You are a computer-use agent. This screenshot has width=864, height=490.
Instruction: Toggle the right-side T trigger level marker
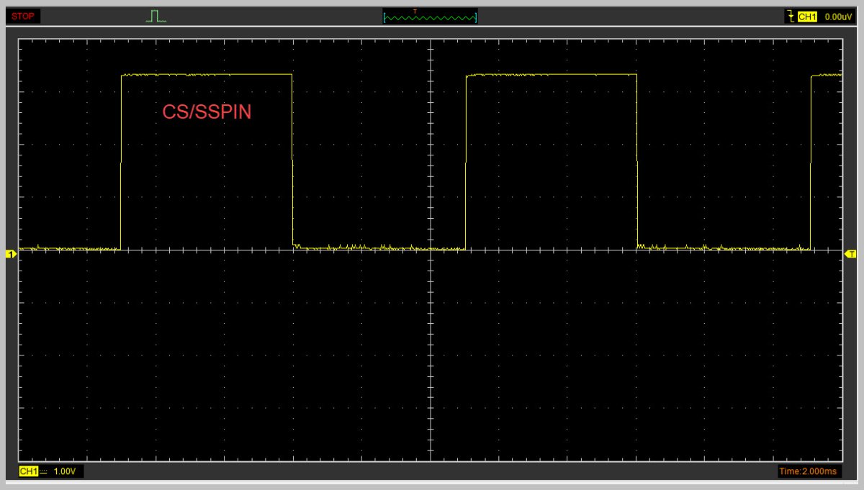[851, 253]
